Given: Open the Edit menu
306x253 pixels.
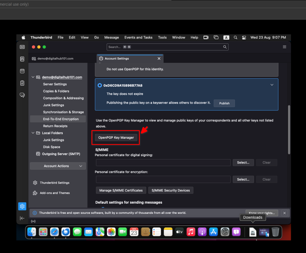Looking at the screenshot, I should point(72,37).
